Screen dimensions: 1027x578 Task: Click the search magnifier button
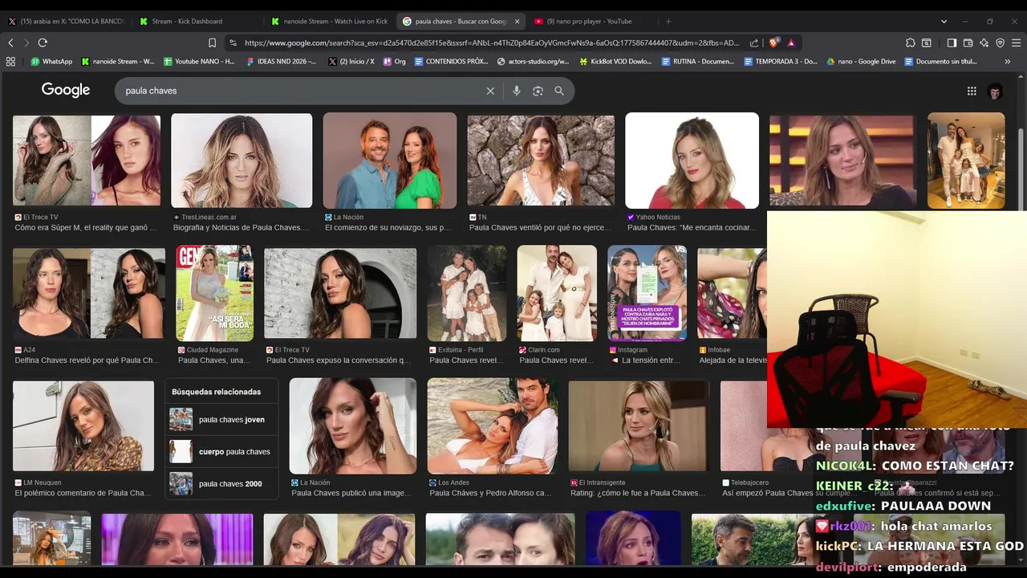(x=559, y=91)
